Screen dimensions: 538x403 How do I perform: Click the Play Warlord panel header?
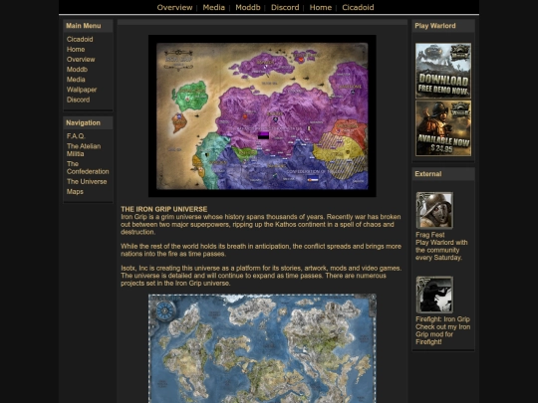443,26
